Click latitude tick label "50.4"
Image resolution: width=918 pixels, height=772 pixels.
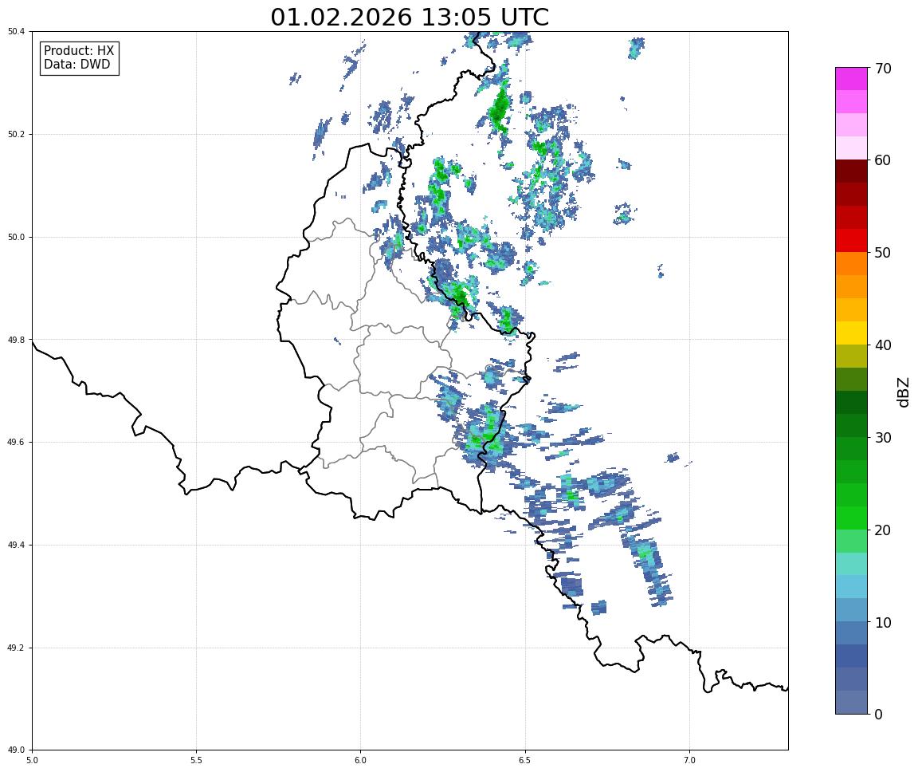point(16,32)
